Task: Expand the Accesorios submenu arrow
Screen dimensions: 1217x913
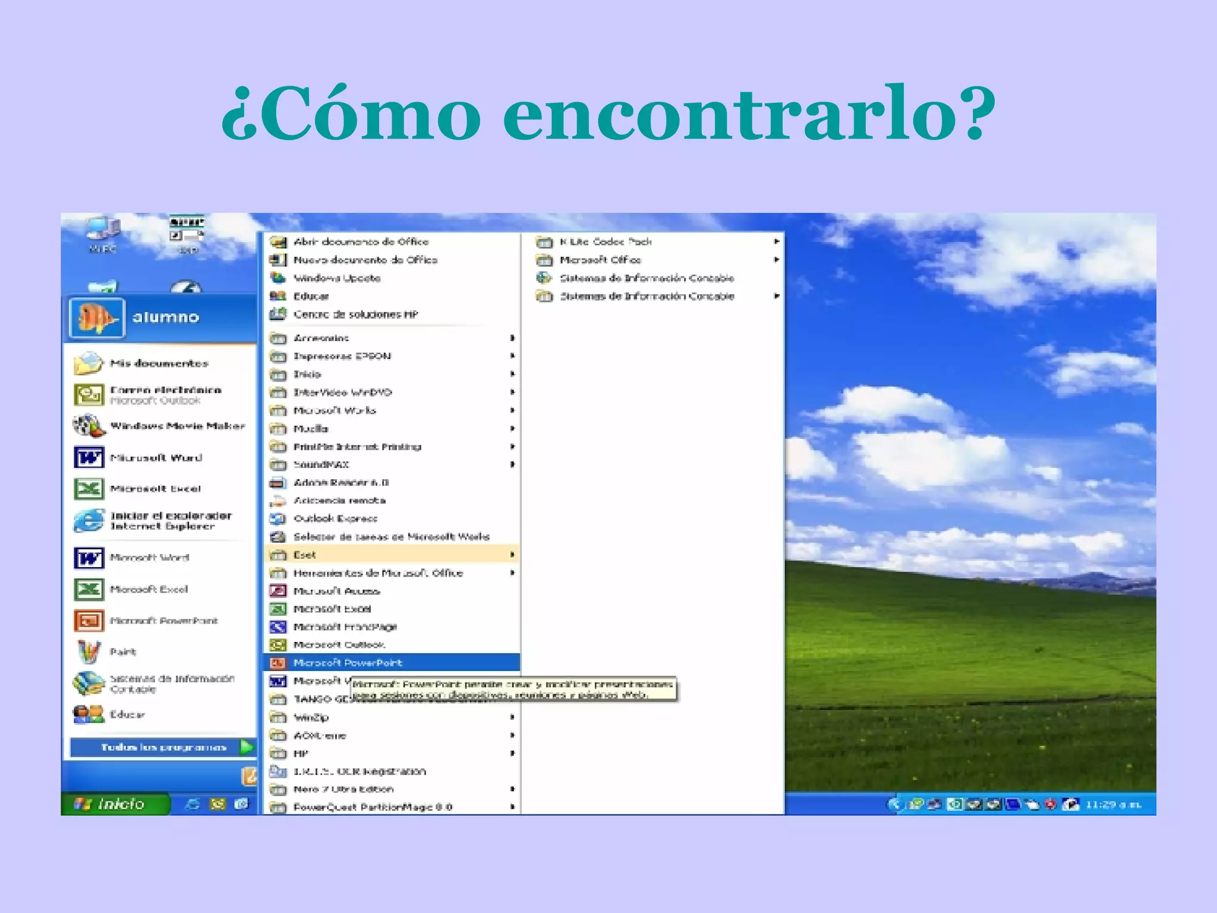Action: (x=512, y=338)
